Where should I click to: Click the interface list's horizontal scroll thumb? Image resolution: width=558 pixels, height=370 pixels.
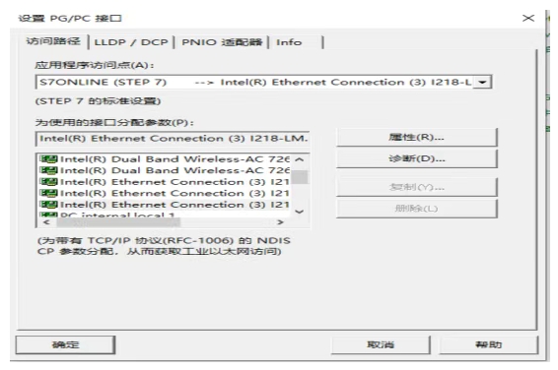coord(118,222)
